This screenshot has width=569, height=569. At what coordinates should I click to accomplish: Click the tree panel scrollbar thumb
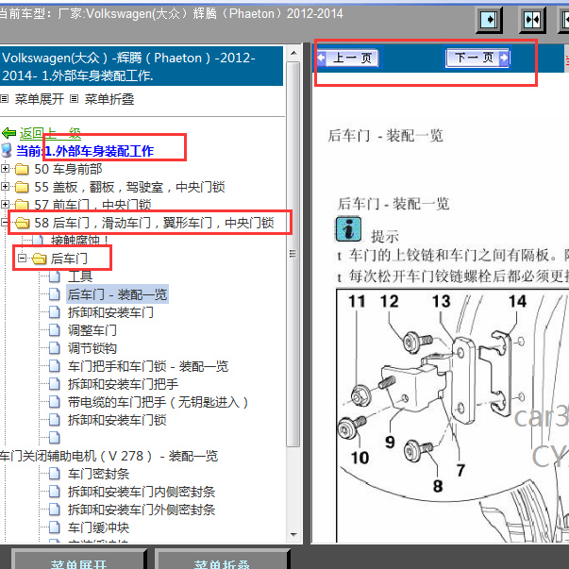(x=293, y=254)
